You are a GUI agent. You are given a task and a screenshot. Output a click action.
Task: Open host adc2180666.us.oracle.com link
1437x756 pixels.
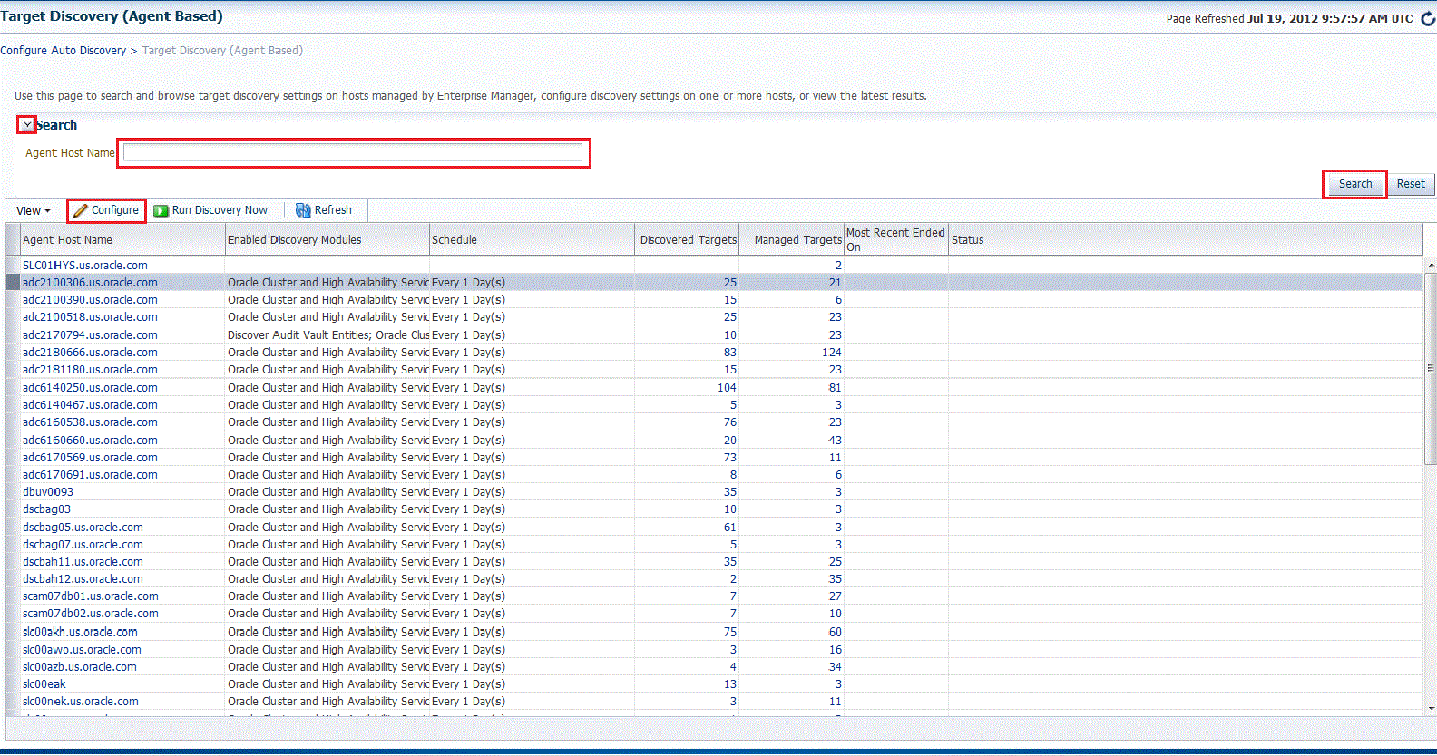[x=90, y=353]
